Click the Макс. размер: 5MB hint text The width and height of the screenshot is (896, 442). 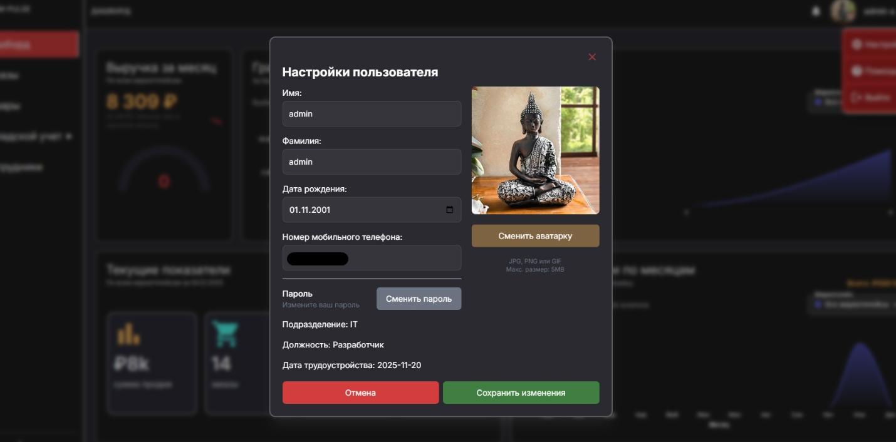pos(535,269)
